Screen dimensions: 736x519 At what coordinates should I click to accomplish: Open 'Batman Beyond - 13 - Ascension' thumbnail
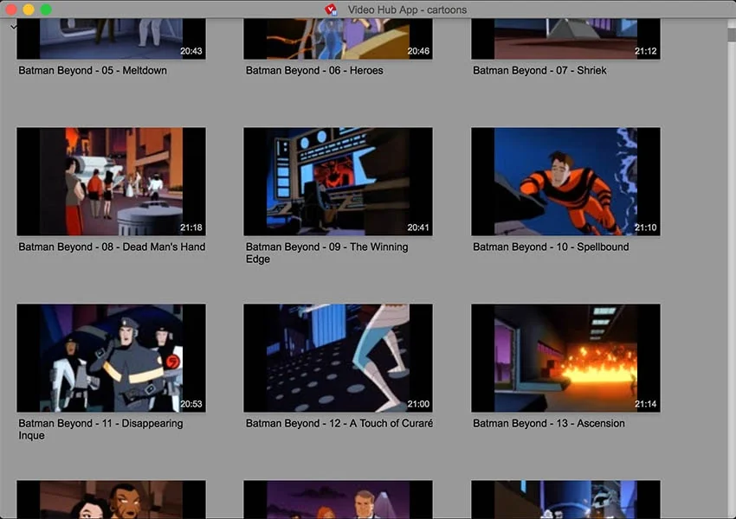(x=565, y=357)
